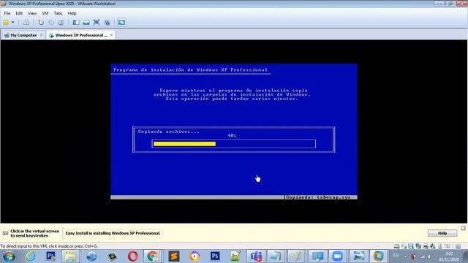
Task: Open Sublime Text from the taskbar
Action: (174, 256)
